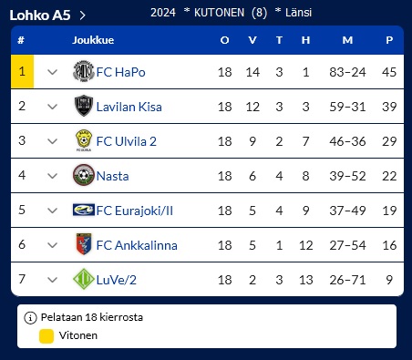
Task: Expand the FC HaPo row chevron
Action: [52, 72]
